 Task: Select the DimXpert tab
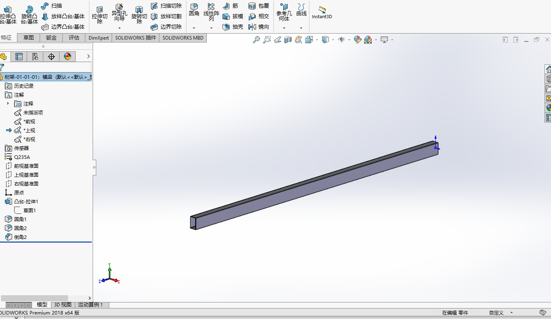click(99, 38)
